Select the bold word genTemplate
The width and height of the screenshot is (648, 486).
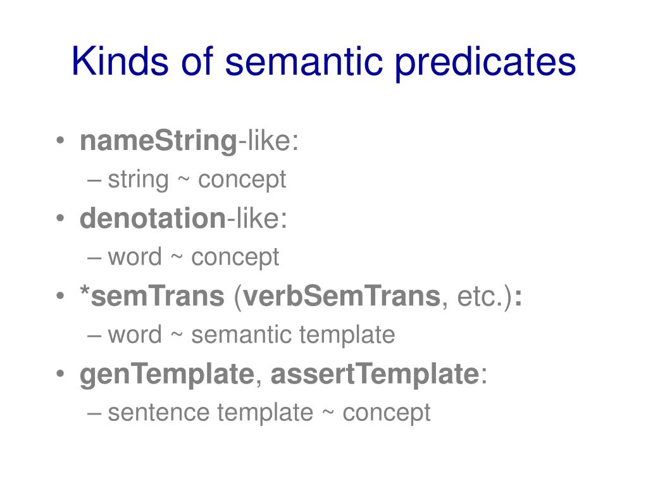pos(167,375)
